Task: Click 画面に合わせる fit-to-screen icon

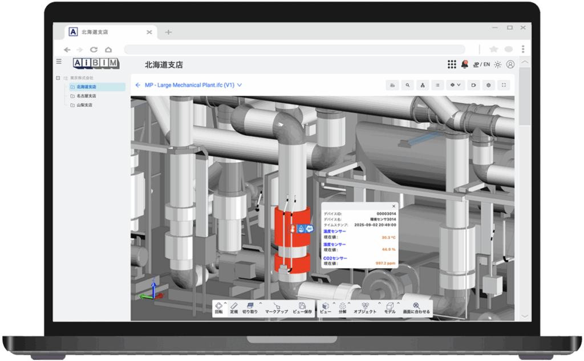Action: click(x=416, y=307)
